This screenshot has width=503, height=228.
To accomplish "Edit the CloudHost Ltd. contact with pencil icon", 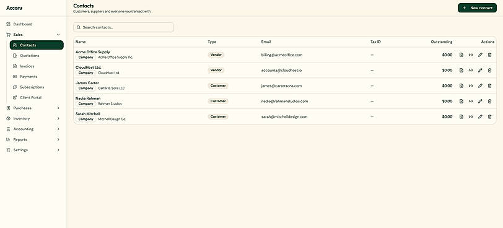I will click(480, 70).
